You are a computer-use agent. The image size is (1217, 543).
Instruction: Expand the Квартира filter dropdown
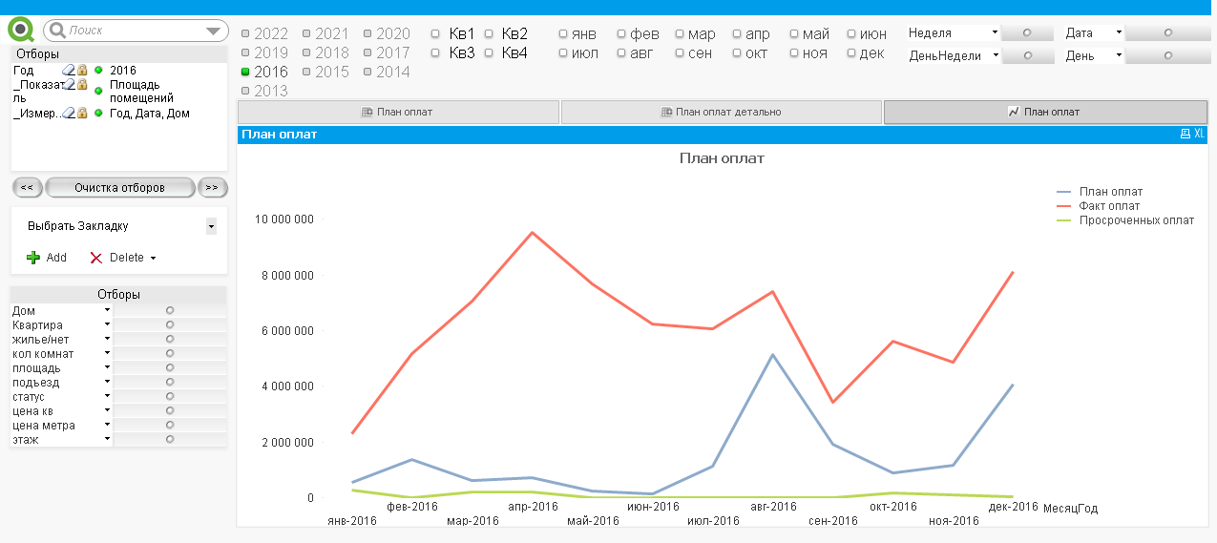pyautogui.click(x=107, y=325)
